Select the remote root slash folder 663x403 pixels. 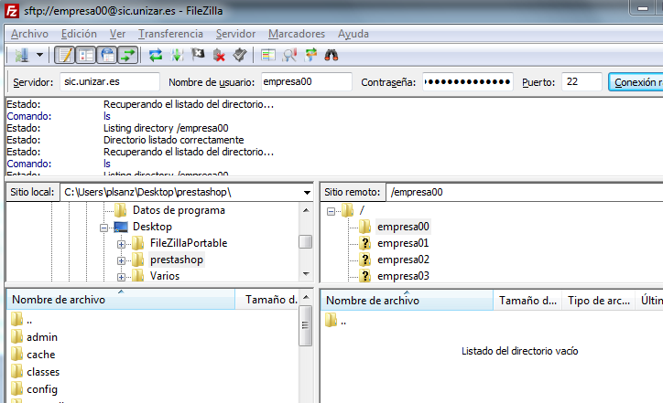click(362, 210)
